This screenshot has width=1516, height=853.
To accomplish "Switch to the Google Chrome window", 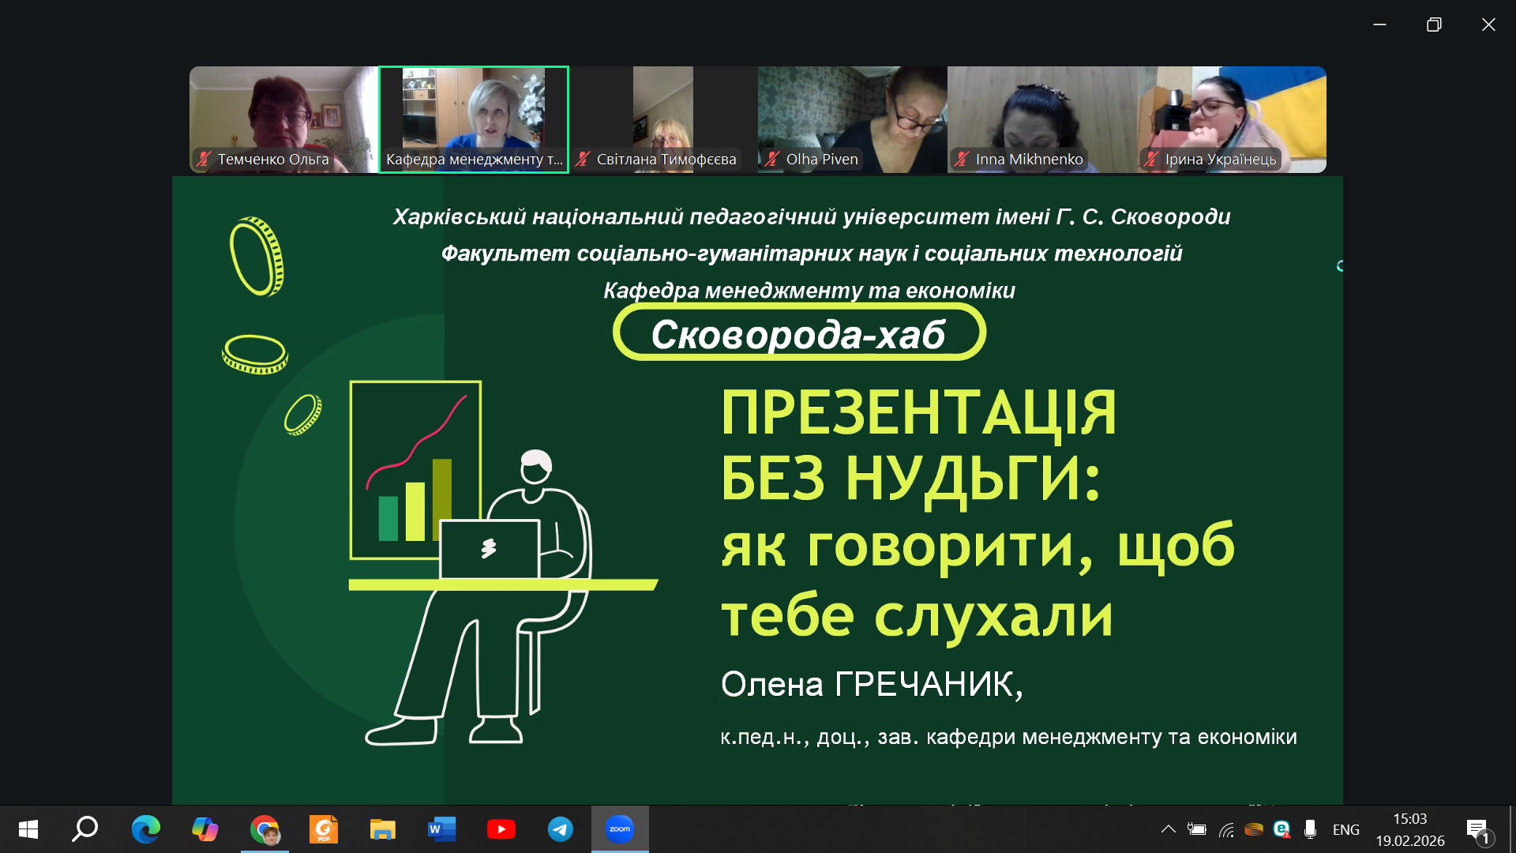I will (265, 829).
